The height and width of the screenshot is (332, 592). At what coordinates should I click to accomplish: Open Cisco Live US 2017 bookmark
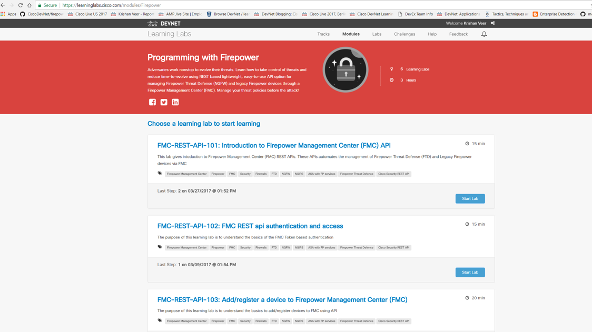click(87, 14)
